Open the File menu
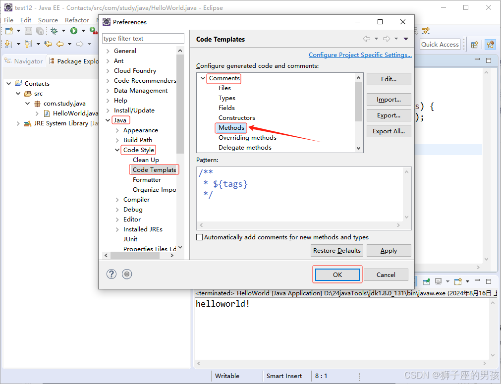 coord(8,20)
